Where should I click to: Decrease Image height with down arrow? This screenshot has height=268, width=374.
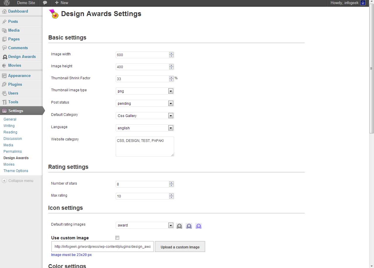172,68
